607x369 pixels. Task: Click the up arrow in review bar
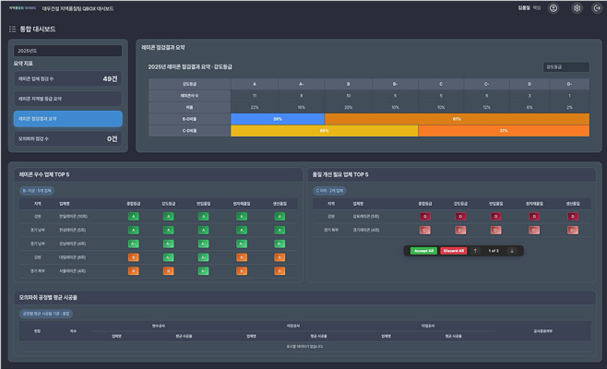(x=475, y=250)
